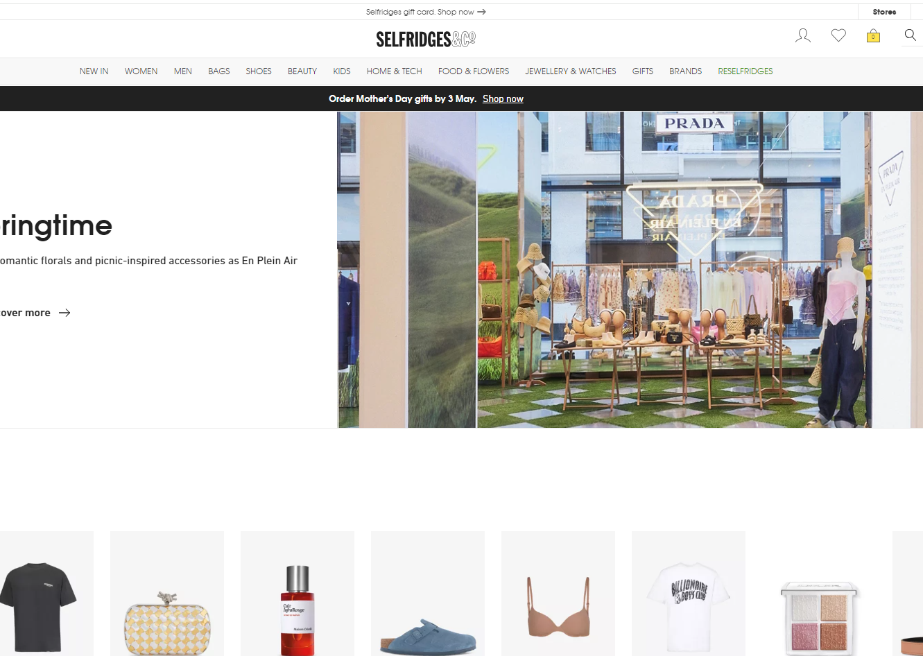Screen dimensions: 923x656
Task: Open the BRANDS menu
Action: (x=686, y=71)
